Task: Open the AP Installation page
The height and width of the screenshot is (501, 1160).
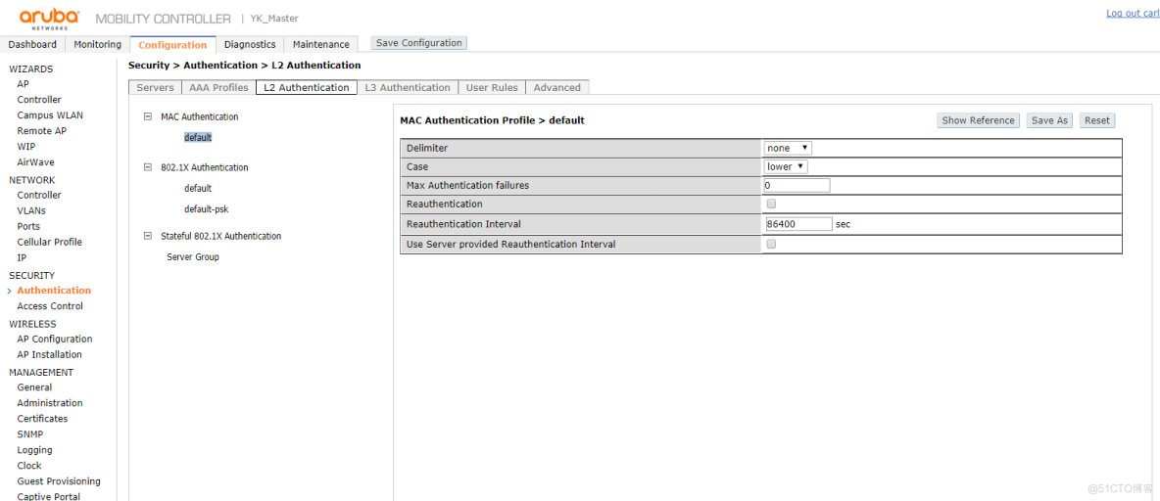Action: [50, 354]
